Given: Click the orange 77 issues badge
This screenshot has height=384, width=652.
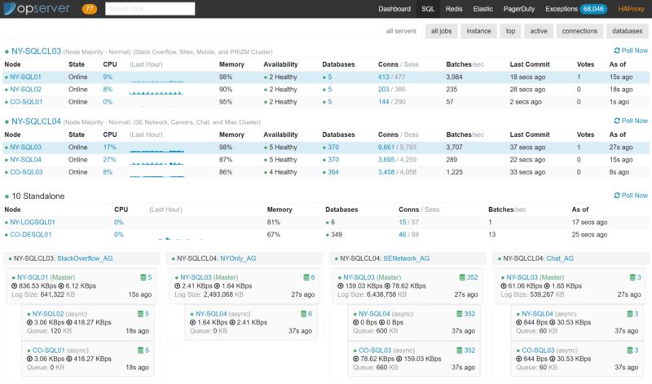Looking at the screenshot, I should (90, 9).
